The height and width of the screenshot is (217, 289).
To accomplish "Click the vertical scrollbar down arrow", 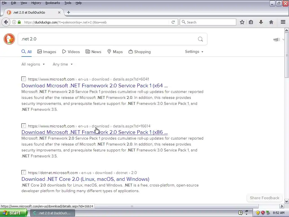I will click(287, 201).
